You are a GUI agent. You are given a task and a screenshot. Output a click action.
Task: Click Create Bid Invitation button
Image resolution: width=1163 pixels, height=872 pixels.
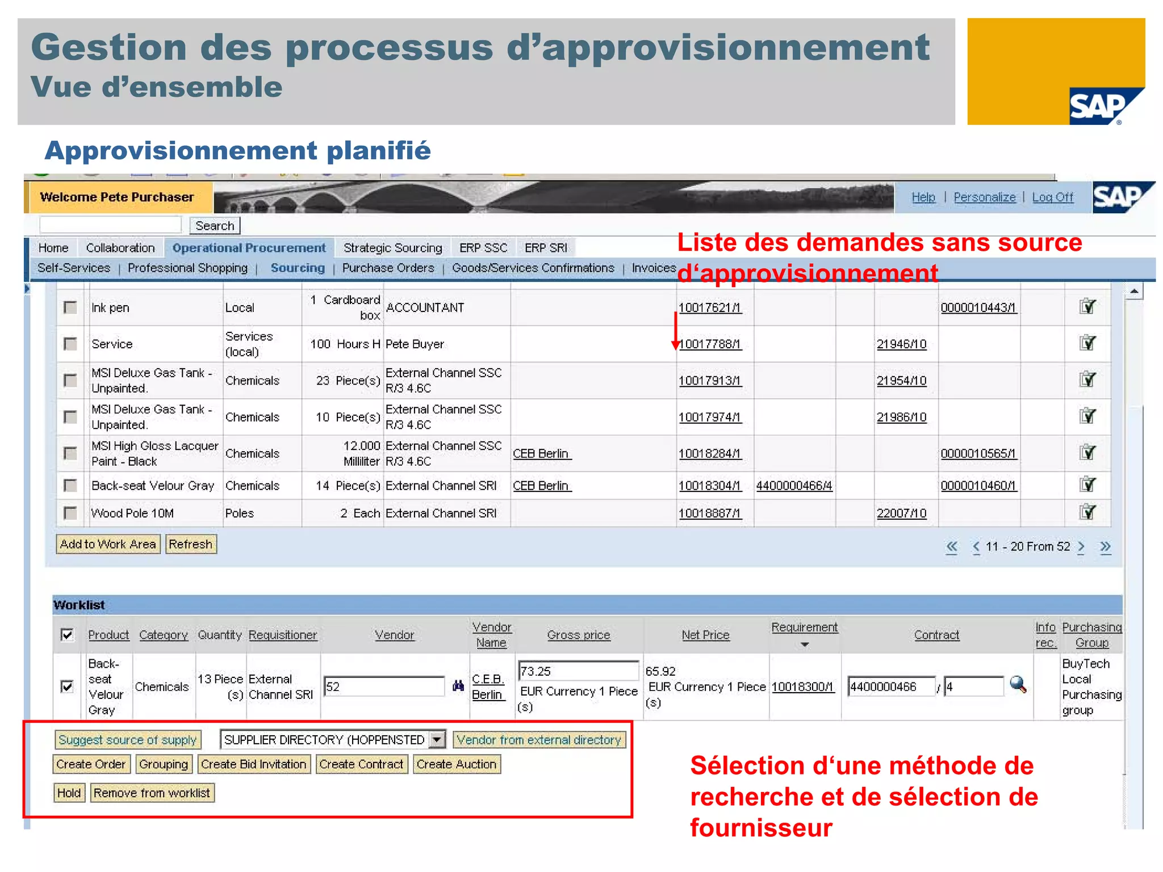coord(253,764)
